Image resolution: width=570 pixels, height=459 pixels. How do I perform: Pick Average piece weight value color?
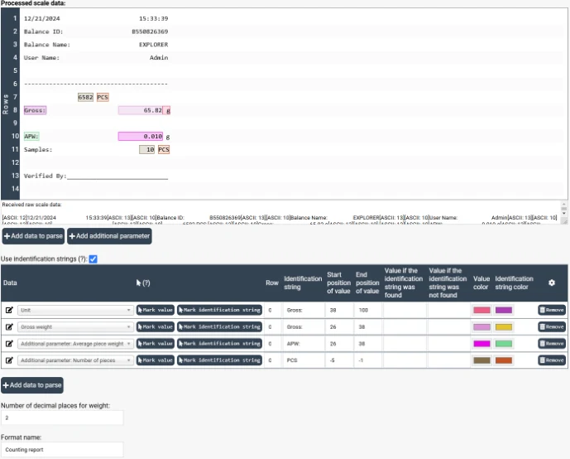[481, 344]
